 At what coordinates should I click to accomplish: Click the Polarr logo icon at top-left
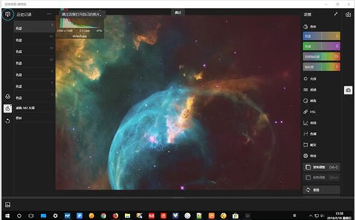(8, 15)
